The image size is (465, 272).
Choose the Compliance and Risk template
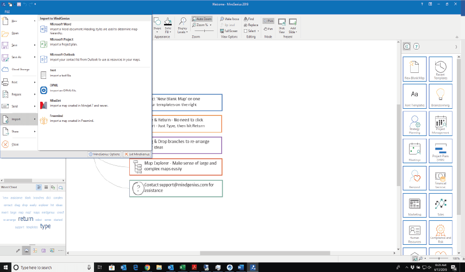click(x=441, y=232)
